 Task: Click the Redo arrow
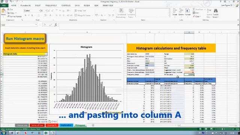[x=17, y=1]
